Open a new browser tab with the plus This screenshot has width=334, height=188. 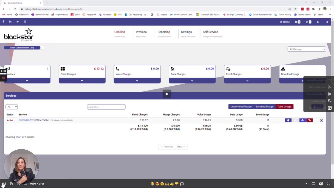click(x=47, y=3)
